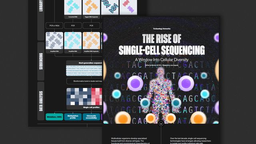The width and height of the screenshot is (256, 144).
Task: Click the 'Next-generation sequencing' heading
Action: tap(90, 63)
